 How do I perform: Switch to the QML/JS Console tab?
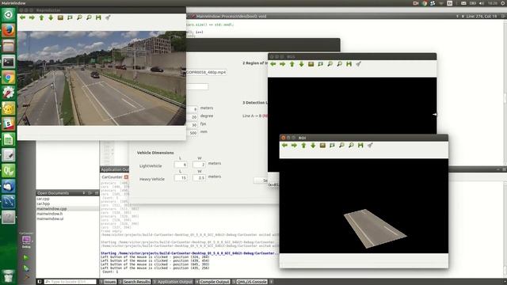[250, 282]
